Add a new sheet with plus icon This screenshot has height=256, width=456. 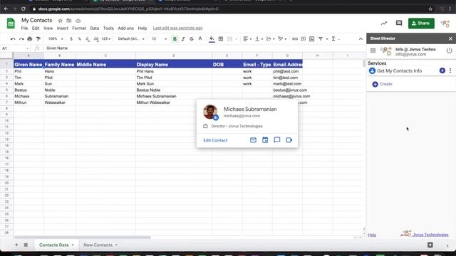point(16,245)
